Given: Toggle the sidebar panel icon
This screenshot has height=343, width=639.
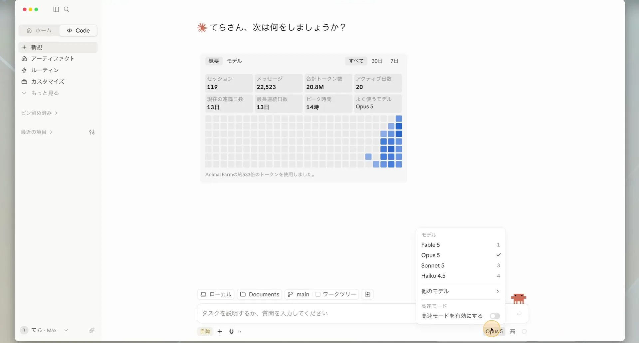Looking at the screenshot, I should (56, 9).
